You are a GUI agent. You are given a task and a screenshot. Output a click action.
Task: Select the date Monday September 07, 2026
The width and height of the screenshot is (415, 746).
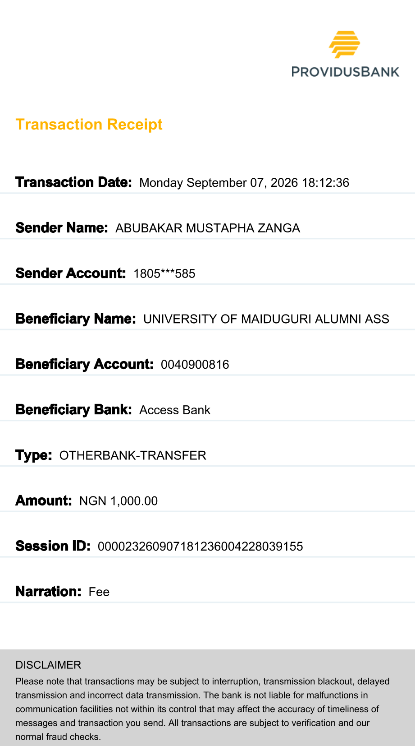coord(219,183)
